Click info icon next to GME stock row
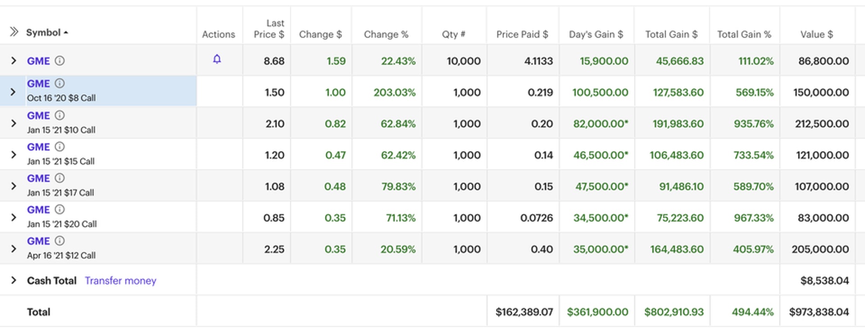Image resolution: width=865 pixels, height=335 pixels. pyautogui.click(x=59, y=61)
